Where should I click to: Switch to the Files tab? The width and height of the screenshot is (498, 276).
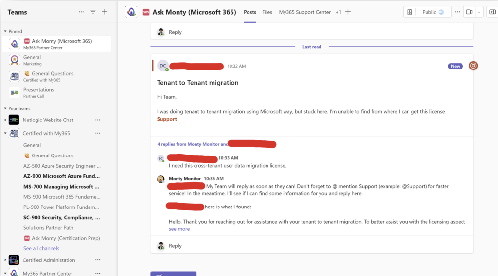[x=267, y=12]
